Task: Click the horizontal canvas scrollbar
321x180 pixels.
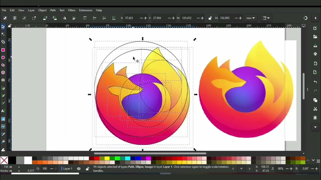Action: pos(150,153)
